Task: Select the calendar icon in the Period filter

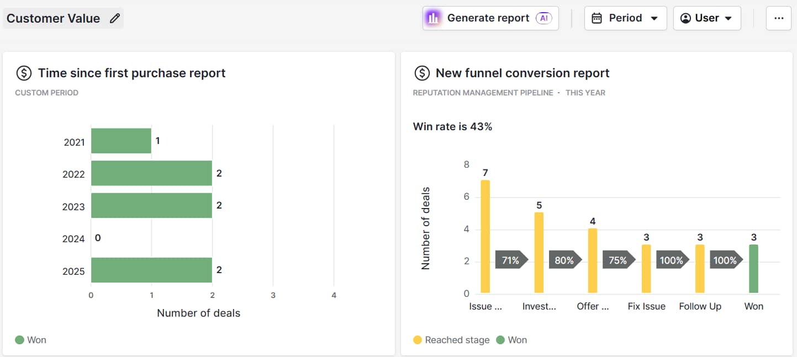Action: point(598,18)
